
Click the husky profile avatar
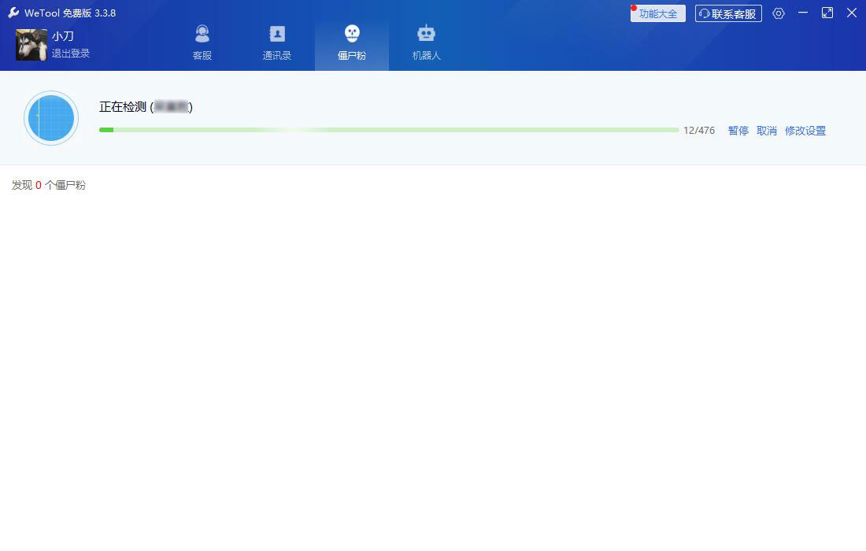click(31, 45)
